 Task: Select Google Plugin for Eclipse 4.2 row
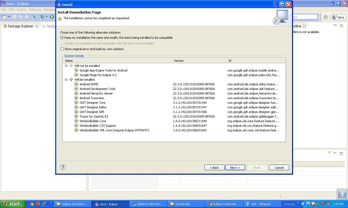tap(174, 75)
